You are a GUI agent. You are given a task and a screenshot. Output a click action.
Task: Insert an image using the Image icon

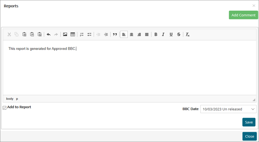click(65, 34)
